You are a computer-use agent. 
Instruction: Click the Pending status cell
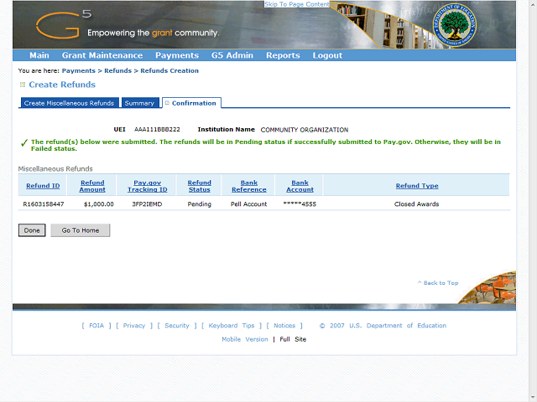click(200, 204)
